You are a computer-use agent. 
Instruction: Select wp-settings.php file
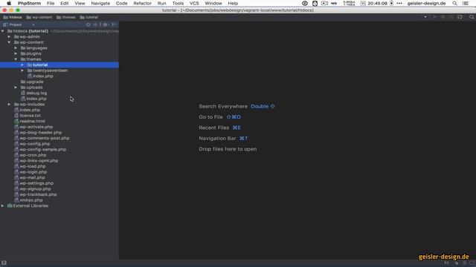tap(36, 183)
